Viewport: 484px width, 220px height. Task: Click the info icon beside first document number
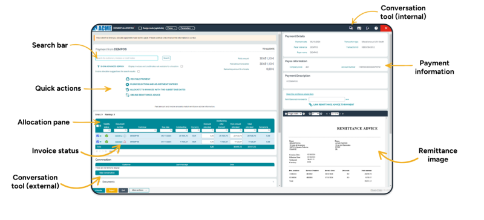[x=125, y=136]
